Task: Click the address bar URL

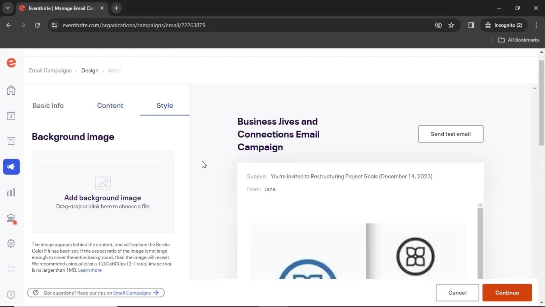Action: click(134, 25)
